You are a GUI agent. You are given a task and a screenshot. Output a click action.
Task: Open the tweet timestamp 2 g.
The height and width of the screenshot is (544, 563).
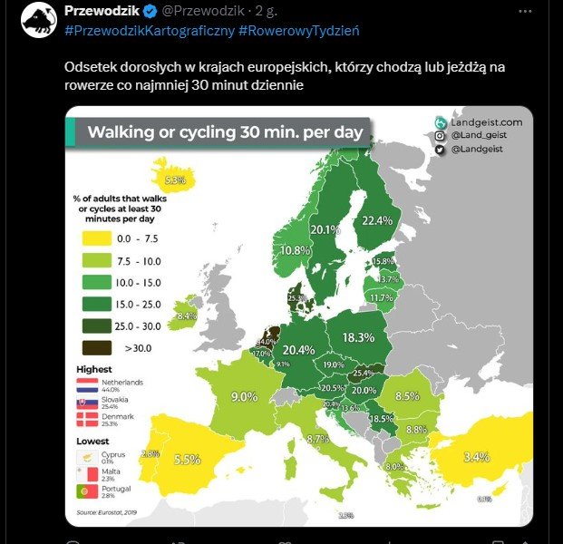point(267,11)
